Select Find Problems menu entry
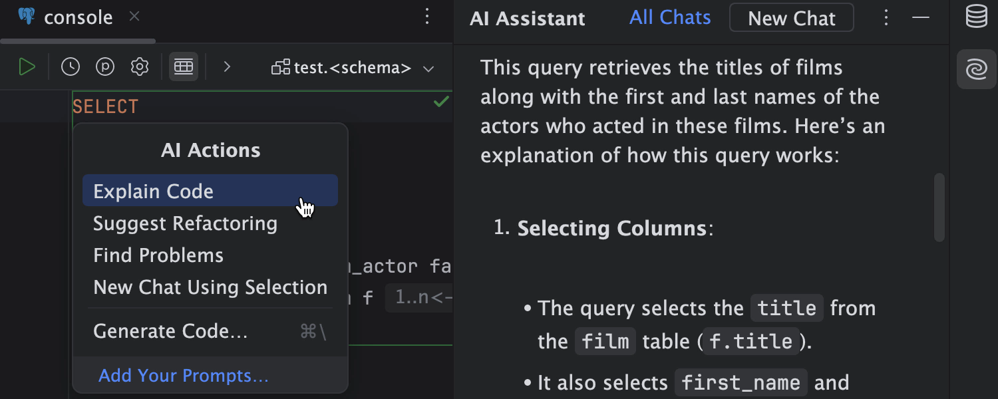Viewport: 998px width, 399px height. tap(158, 255)
